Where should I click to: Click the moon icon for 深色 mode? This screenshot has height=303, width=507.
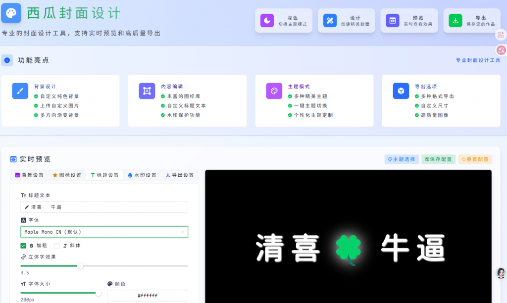[x=267, y=20]
